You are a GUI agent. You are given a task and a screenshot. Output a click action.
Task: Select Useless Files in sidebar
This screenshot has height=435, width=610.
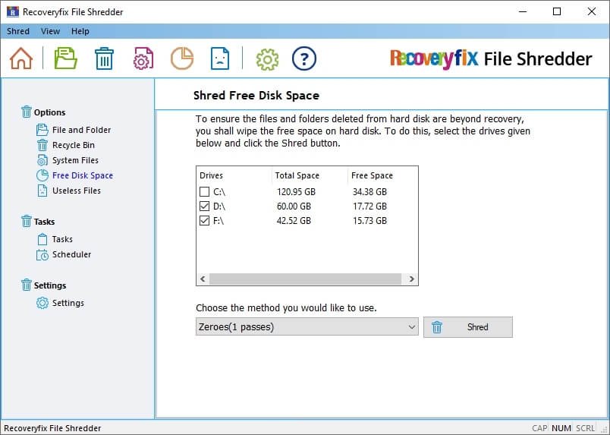(x=76, y=191)
